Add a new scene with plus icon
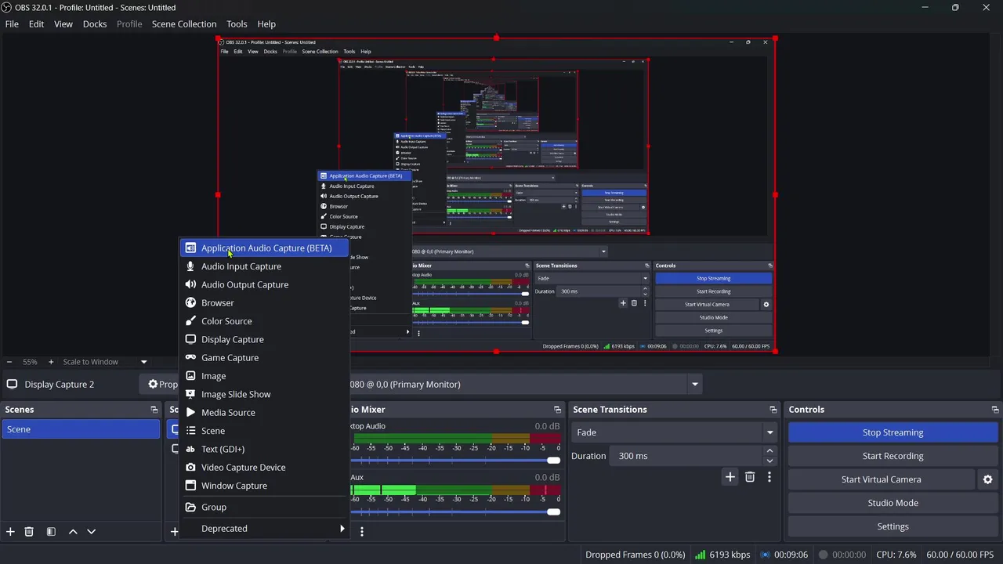This screenshot has height=564, width=1003. click(10, 531)
